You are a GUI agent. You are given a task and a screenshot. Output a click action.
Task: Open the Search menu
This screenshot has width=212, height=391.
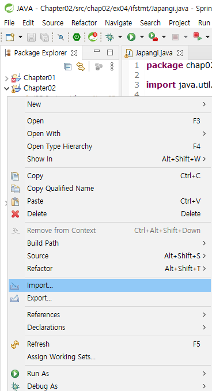[x=150, y=23]
